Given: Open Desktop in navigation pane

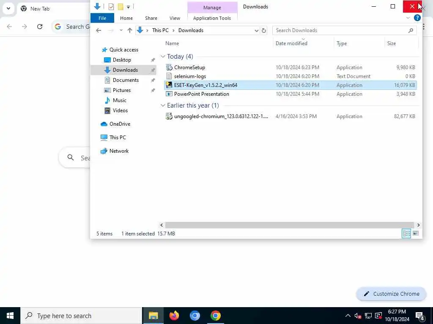Looking at the screenshot, I should tap(122, 60).
